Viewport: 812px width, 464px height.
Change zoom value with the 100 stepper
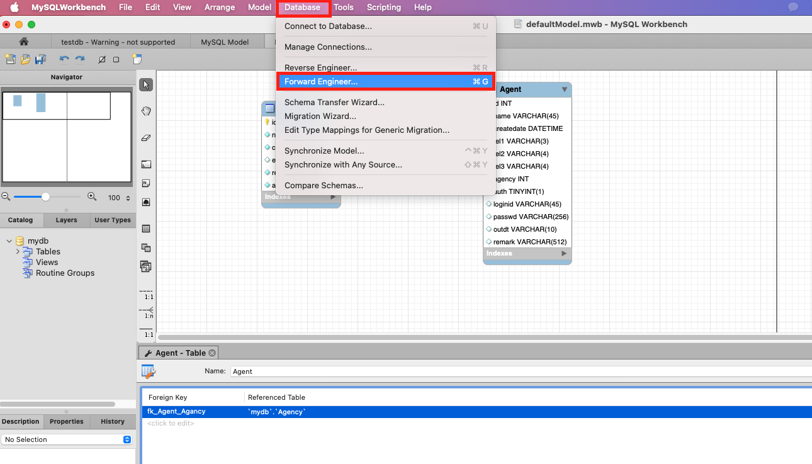pyautogui.click(x=128, y=198)
